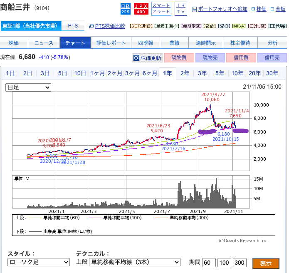The image size is (289, 273).
Task: Select the 3日 chart period
Action: (x=45, y=73)
